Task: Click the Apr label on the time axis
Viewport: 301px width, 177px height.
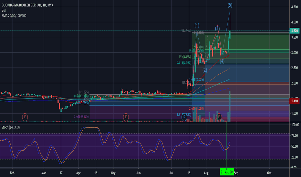Action: [x=78, y=173]
